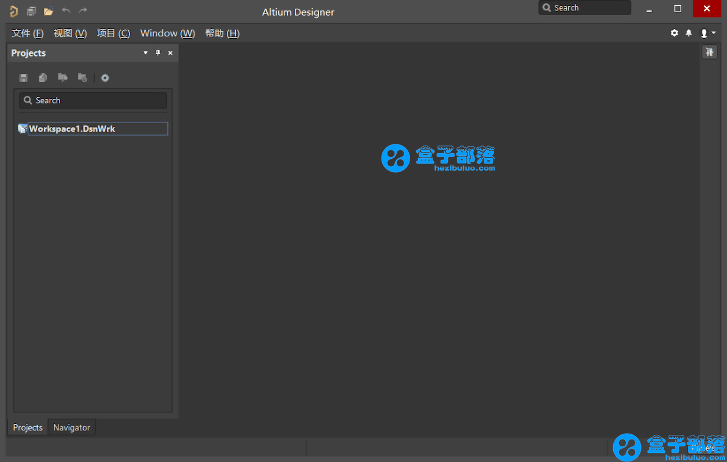Open the Window (W) menu

point(167,33)
